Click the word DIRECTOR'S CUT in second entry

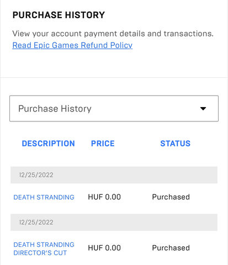[x=40, y=253]
